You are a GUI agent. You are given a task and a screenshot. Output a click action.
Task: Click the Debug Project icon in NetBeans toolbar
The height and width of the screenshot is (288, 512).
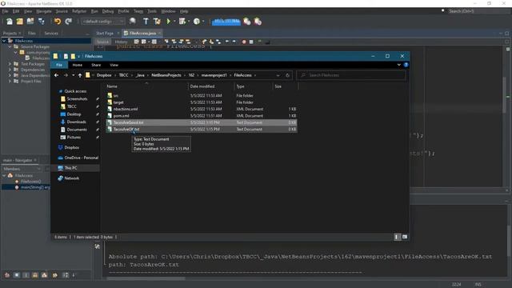182,22
